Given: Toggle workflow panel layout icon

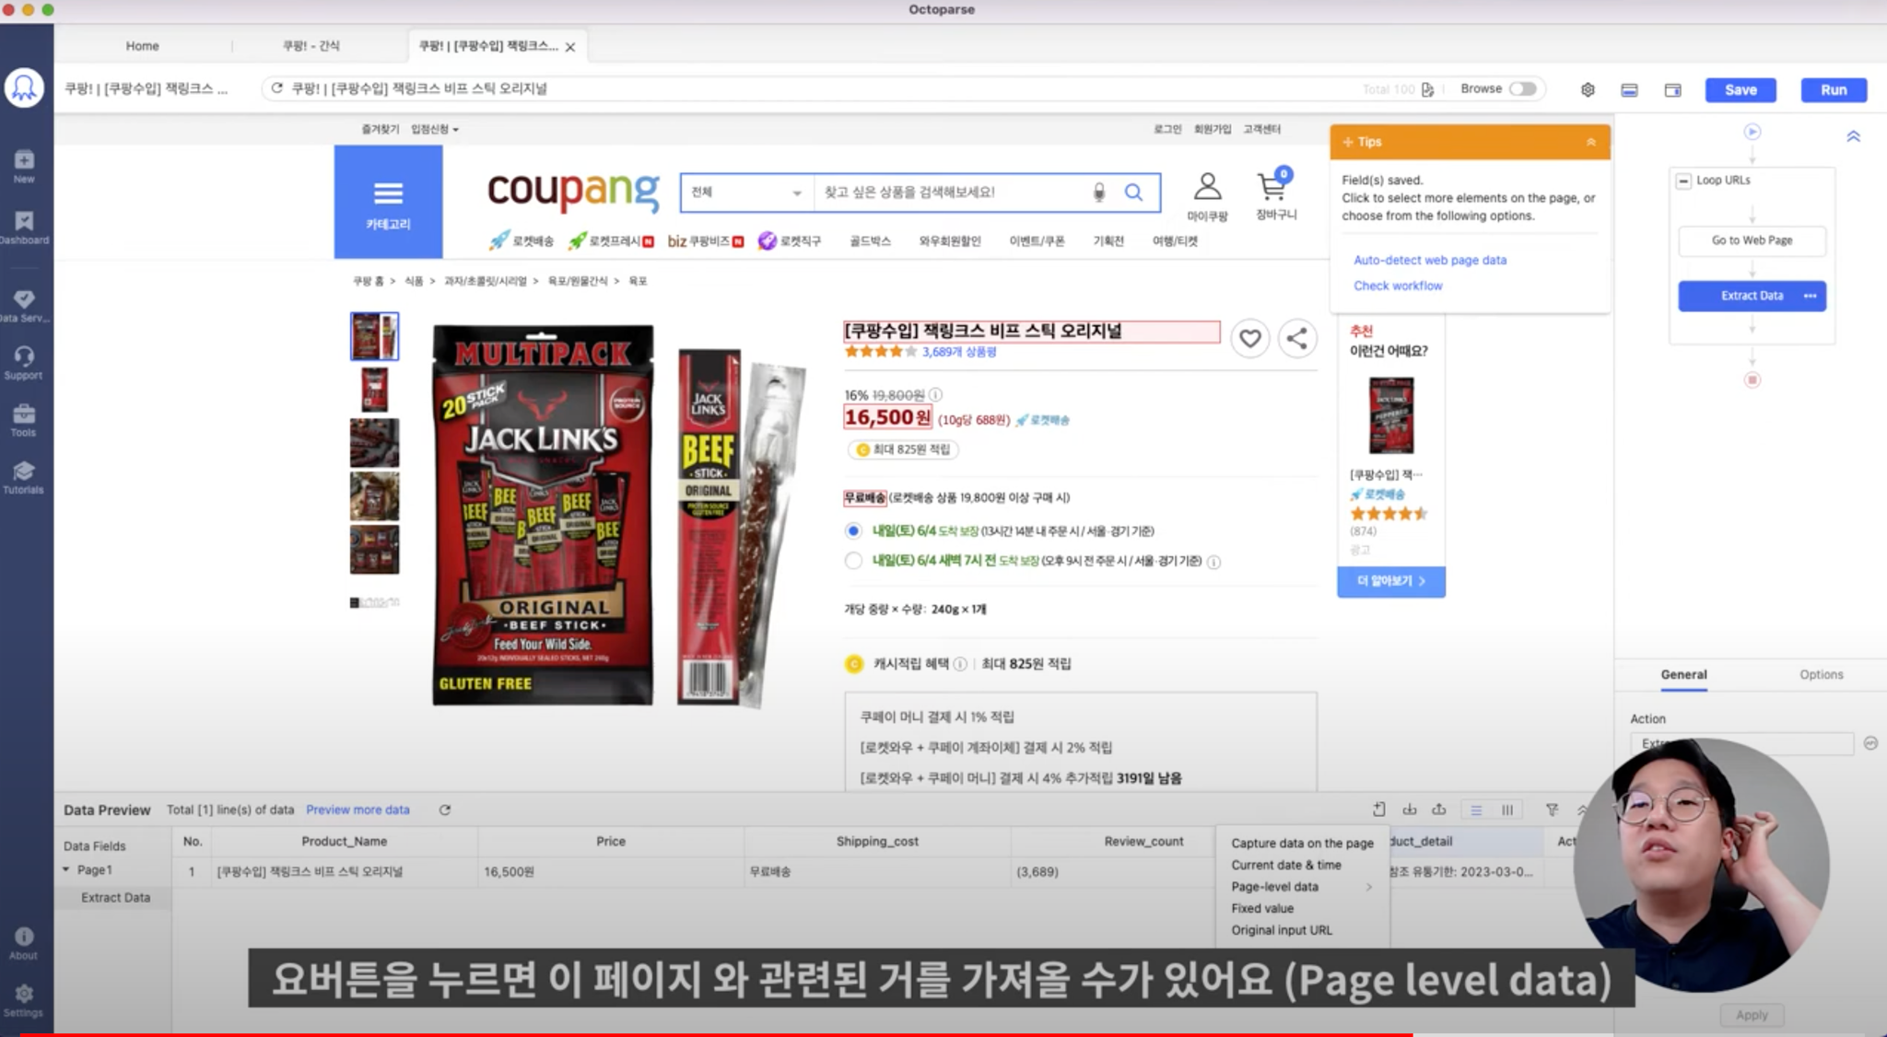Looking at the screenshot, I should tap(1673, 89).
